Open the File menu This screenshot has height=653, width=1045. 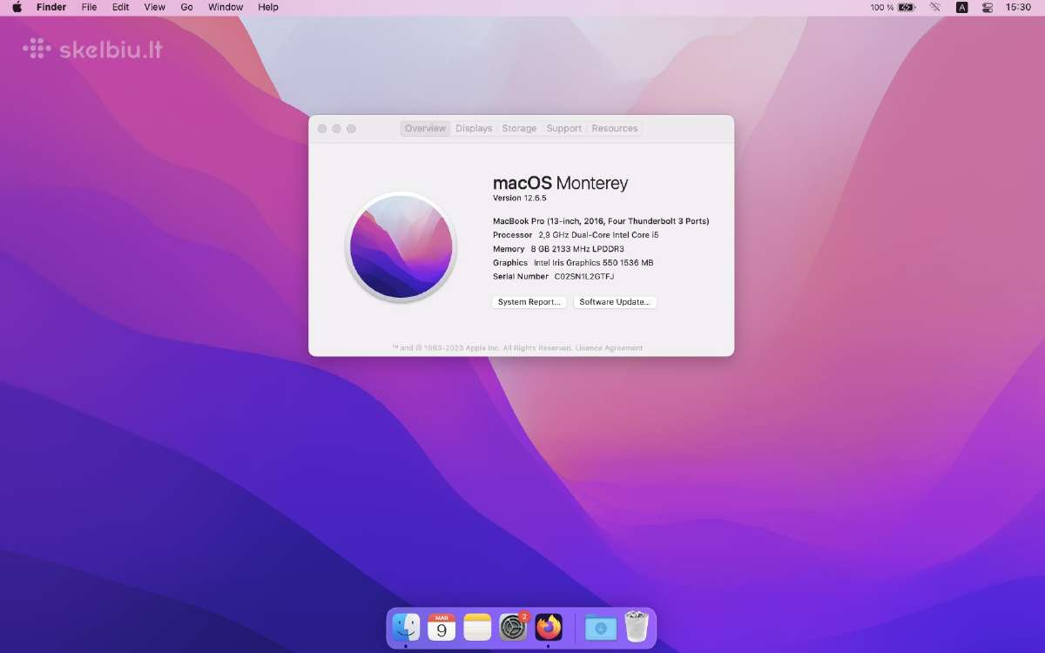tap(89, 7)
